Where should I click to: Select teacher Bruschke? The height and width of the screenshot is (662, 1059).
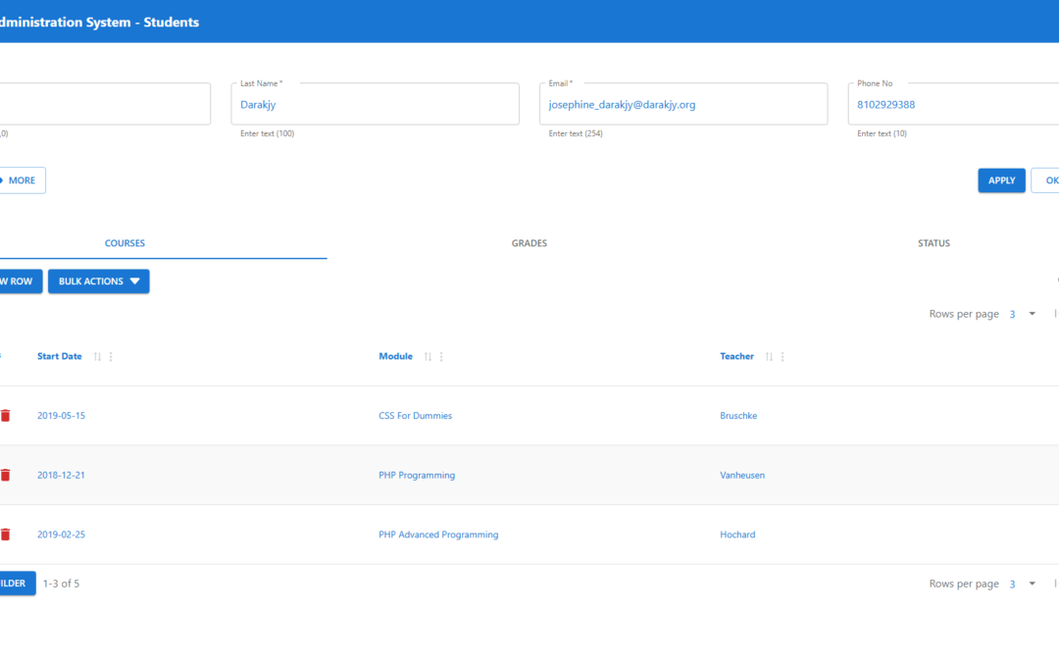738,416
